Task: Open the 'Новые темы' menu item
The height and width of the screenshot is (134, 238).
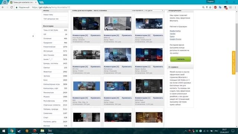Action: pyautogui.click(x=48, y=15)
